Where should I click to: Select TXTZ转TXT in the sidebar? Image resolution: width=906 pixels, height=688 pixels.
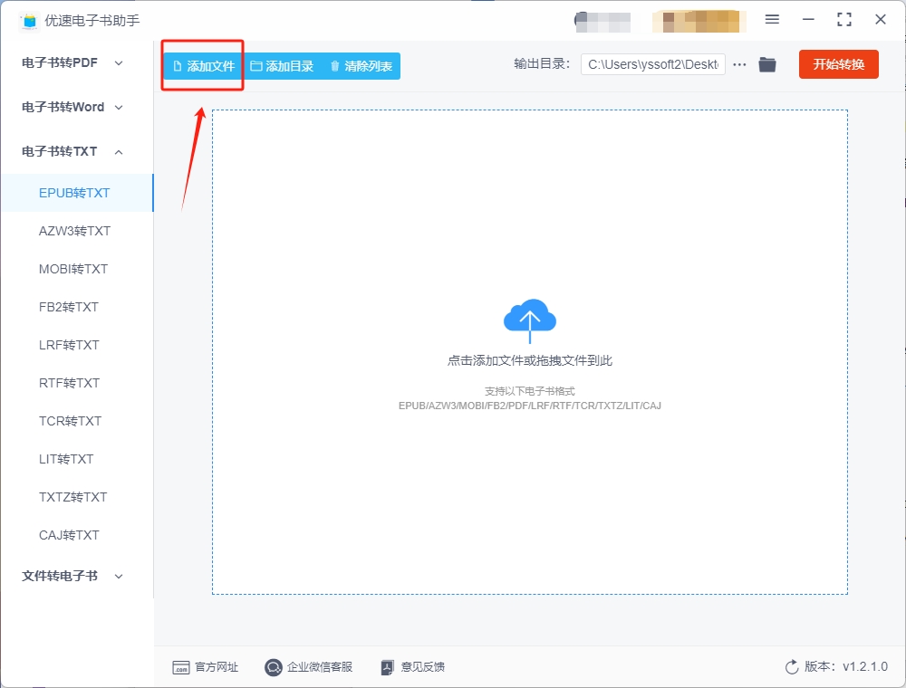[x=77, y=498]
